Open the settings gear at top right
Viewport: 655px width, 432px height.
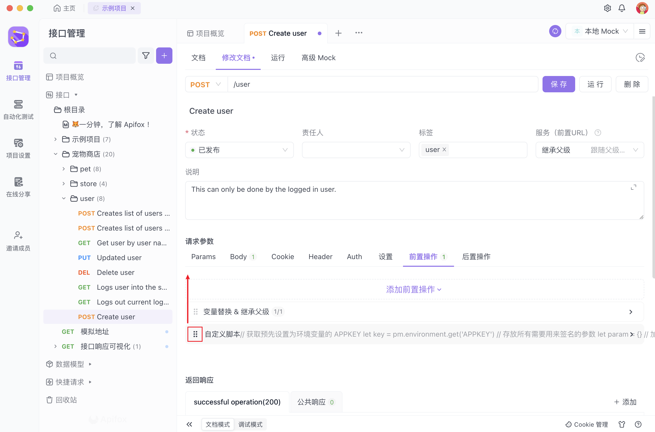tap(607, 8)
